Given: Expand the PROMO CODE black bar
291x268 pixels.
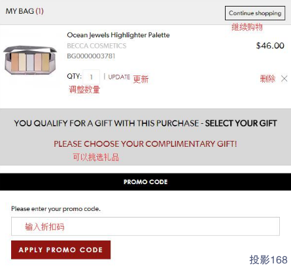Looking at the screenshot, I should tap(145, 182).
